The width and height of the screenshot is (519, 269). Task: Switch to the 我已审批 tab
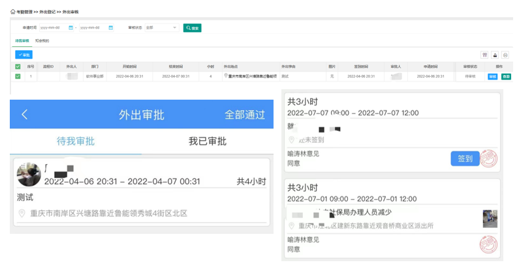click(x=207, y=141)
